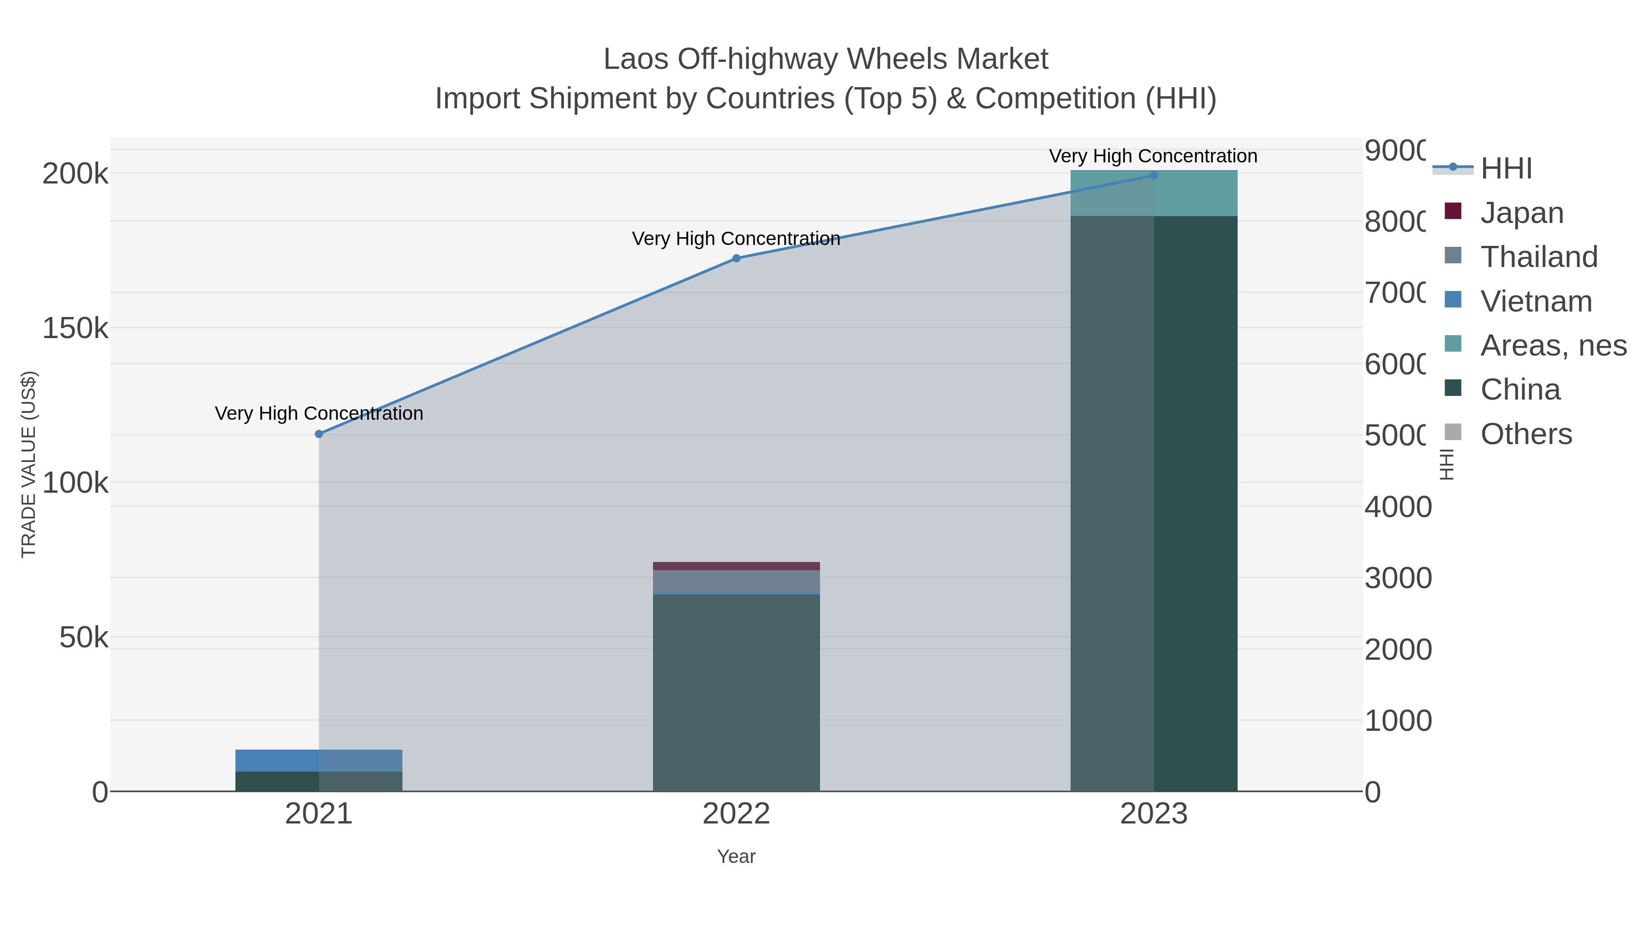The width and height of the screenshot is (1652, 929).
Task: Toggle the China legend entry
Action: coord(1502,389)
